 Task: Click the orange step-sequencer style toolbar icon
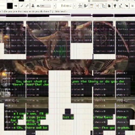(x=92, y=6)
